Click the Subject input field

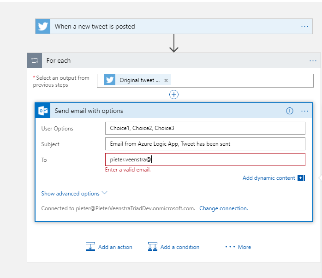tap(205, 144)
